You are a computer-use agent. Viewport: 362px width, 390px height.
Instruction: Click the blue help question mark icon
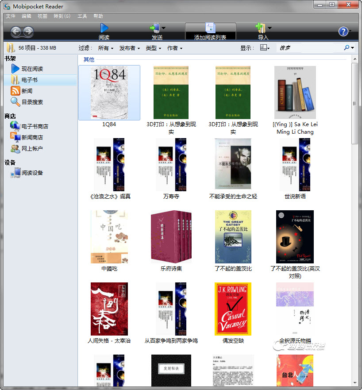coord(343,31)
